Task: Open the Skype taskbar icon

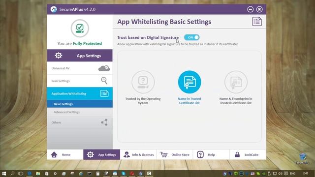Action: [124, 174]
